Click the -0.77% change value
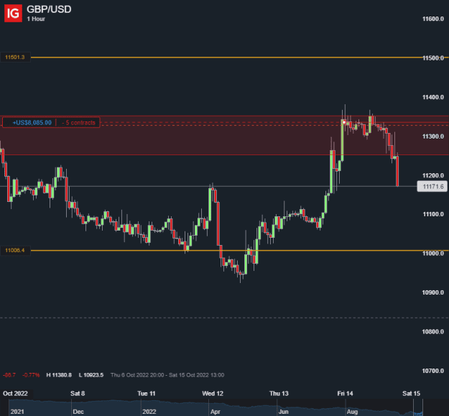Screen dimensions: 449x416 click(x=31, y=375)
